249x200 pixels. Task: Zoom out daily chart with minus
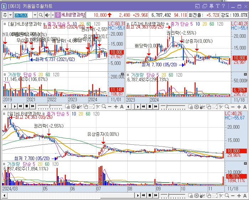point(233,196)
